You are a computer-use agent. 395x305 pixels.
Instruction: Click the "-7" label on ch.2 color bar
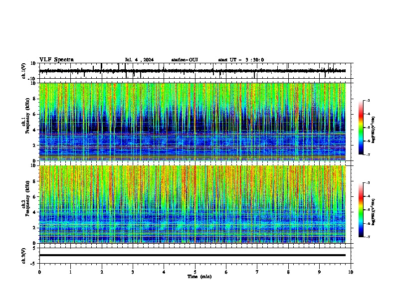368,237
